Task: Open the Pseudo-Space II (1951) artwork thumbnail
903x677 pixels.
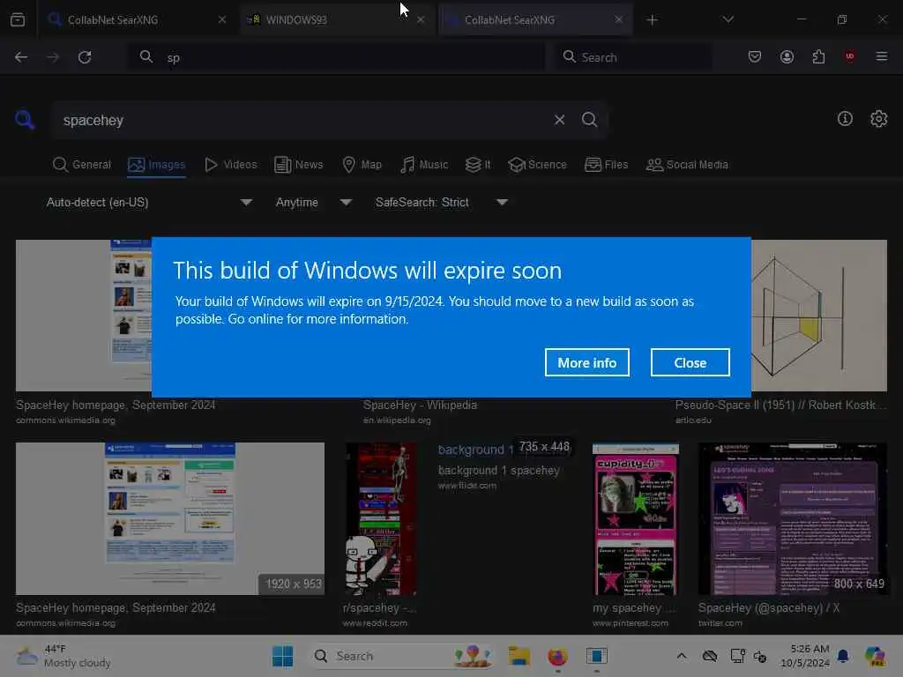Action: (x=819, y=316)
